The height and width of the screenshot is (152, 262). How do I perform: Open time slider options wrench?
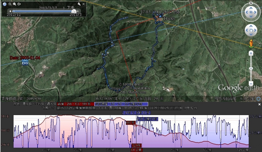tap(79, 4)
